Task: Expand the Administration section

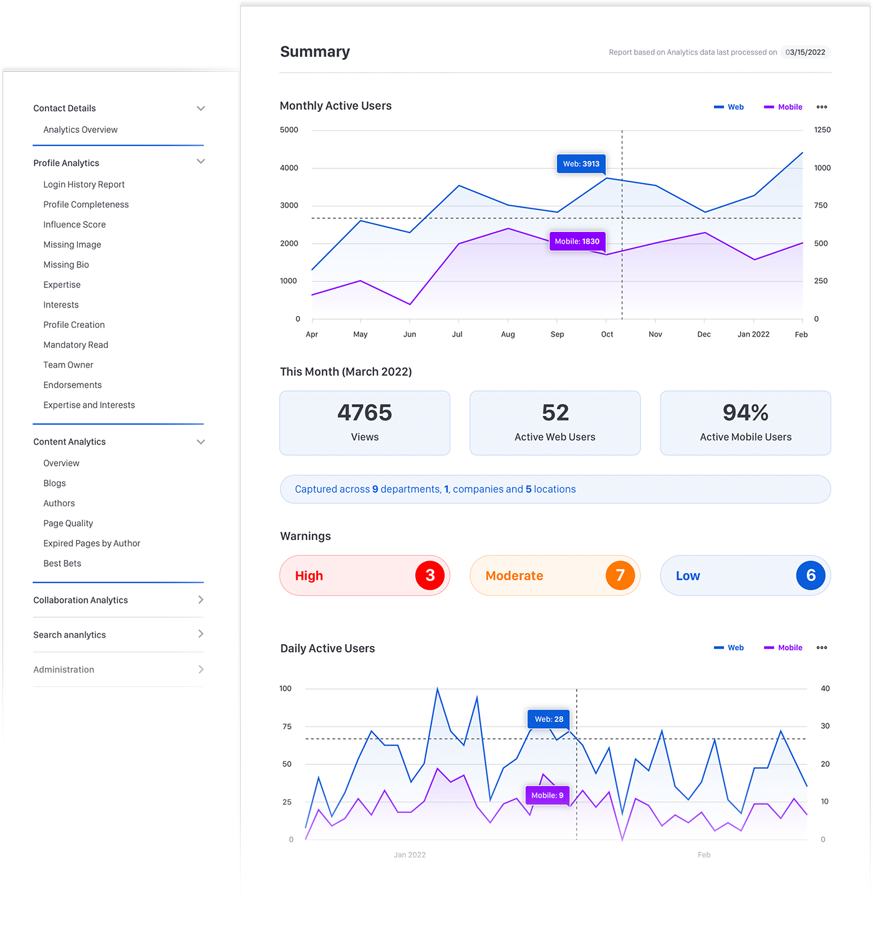Action: [201, 670]
